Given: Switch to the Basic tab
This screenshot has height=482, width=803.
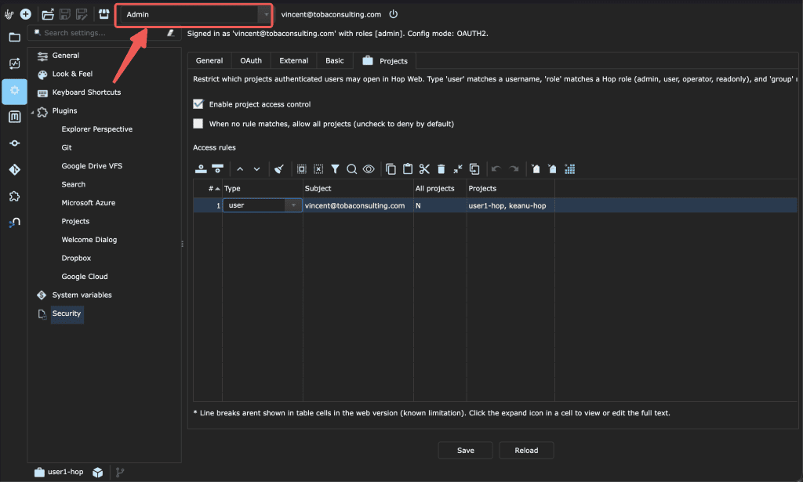Looking at the screenshot, I should pyautogui.click(x=334, y=60).
